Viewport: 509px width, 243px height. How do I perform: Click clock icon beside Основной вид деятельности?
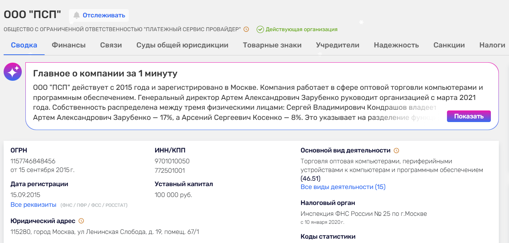pyautogui.click(x=396, y=150)
